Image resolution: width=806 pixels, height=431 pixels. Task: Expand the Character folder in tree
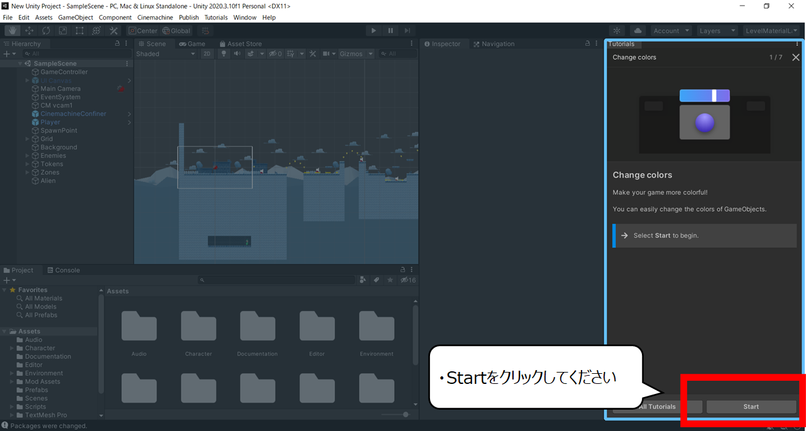point(12,348)
